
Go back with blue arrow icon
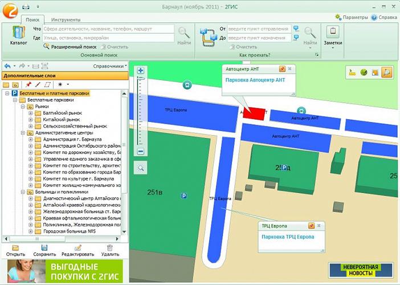[x=7, y=66]
